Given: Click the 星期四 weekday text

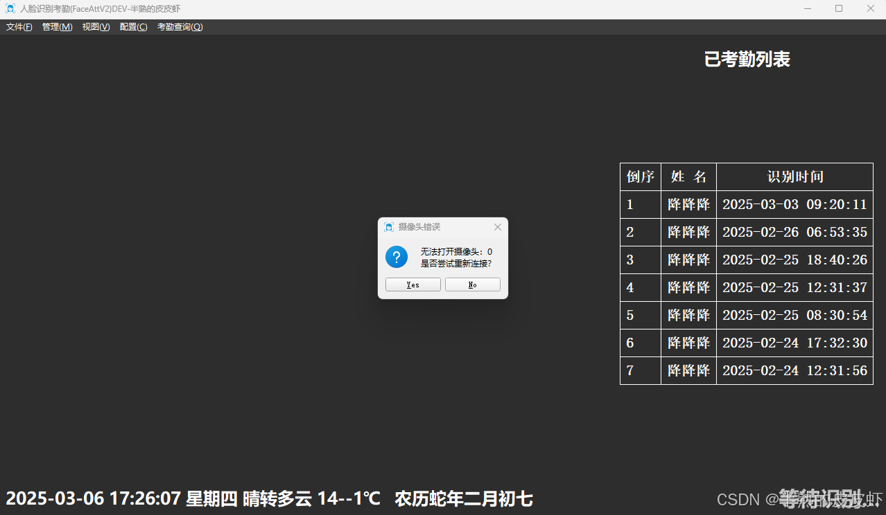Looking at the screenshot, I should coord(211,498).
